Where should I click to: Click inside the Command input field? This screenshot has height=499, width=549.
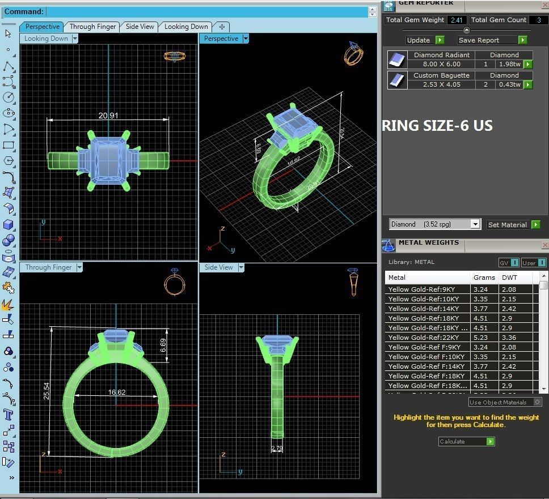pos(206,11)
